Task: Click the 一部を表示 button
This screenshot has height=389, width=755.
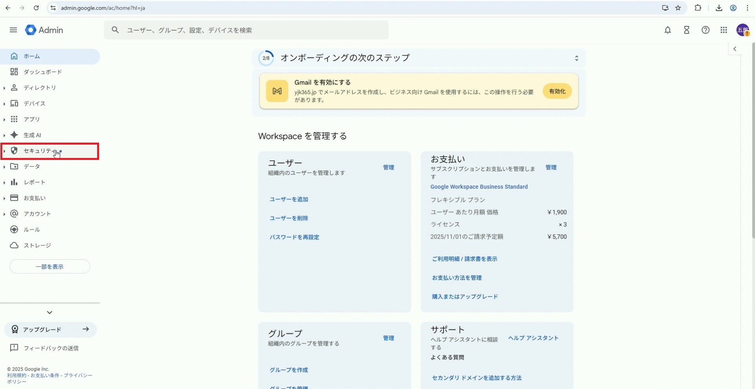Action: click(x=50, y=266)
